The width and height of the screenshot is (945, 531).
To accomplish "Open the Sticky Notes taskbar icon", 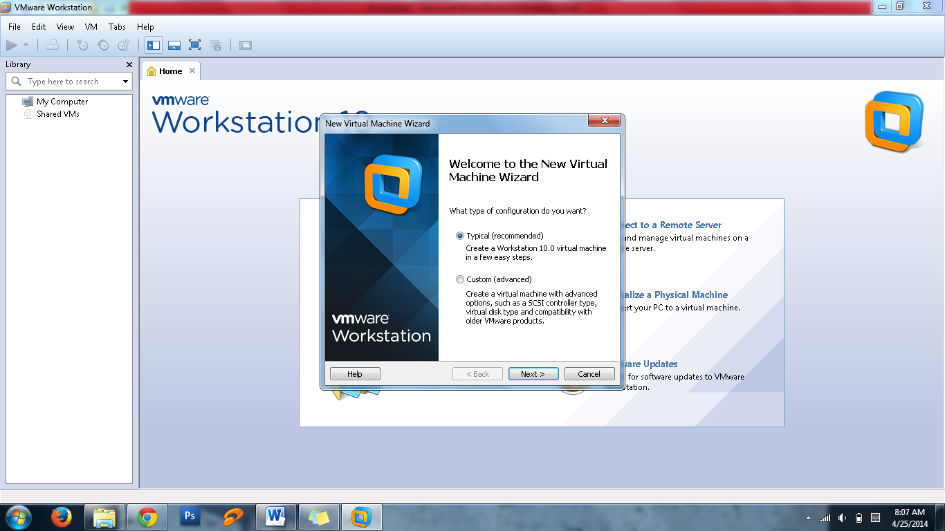I will point(319,517).
